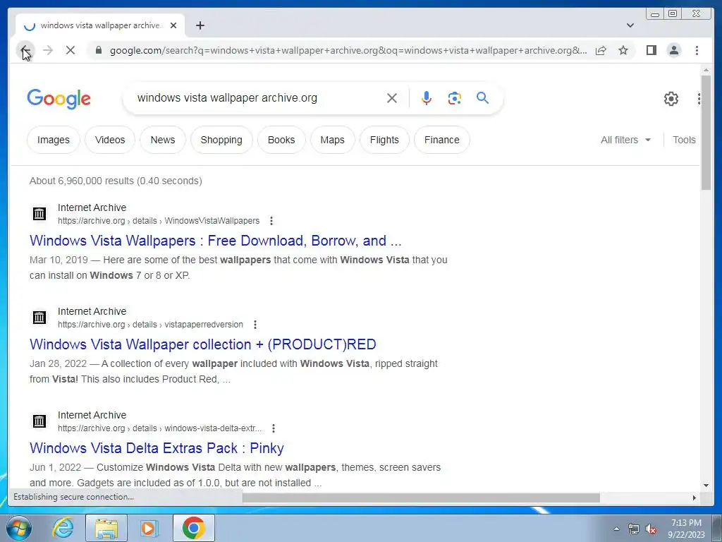Viewport: 722px width, 542px height.
Task: Launch Internet Explorer from taskbar
Action: [63, 528]
